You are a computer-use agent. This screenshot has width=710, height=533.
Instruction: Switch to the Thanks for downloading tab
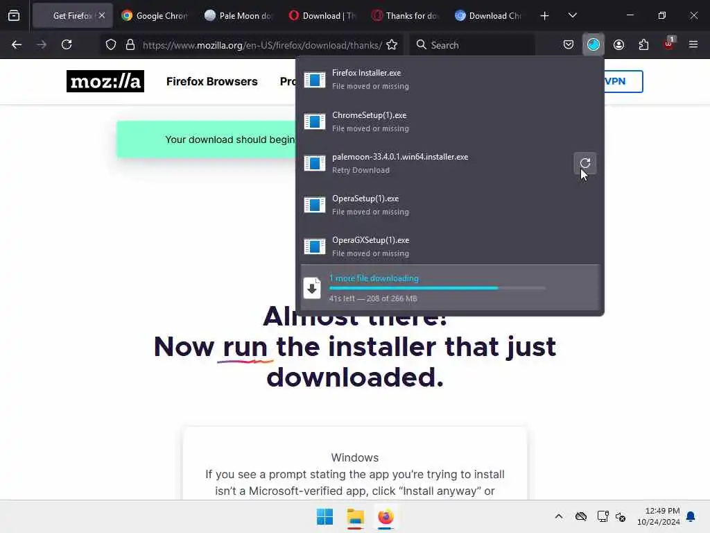(406, 15)
